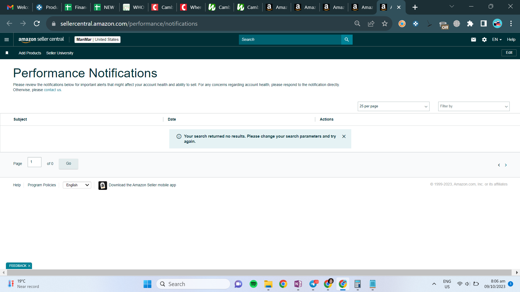
Task: Click the bookmark flag icon
Action: pos(7,53)
